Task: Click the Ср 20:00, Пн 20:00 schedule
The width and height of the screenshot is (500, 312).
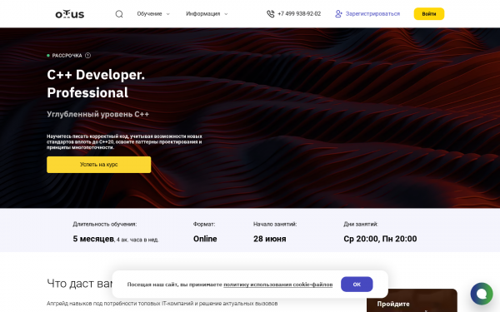Action: [380, 239]
